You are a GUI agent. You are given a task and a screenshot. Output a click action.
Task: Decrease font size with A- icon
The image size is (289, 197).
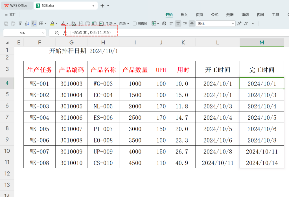tap(246, 24)
